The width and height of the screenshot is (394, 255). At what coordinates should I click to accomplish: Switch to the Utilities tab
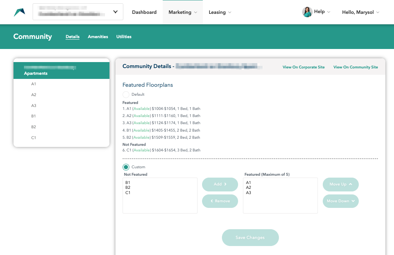point(124,37)
